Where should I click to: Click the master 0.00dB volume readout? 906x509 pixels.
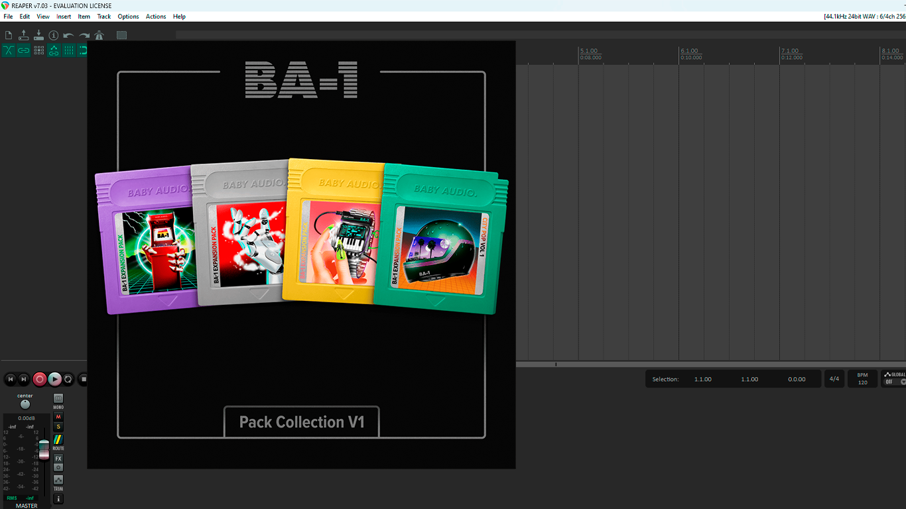pyautogui.click(x=27, y=418)
